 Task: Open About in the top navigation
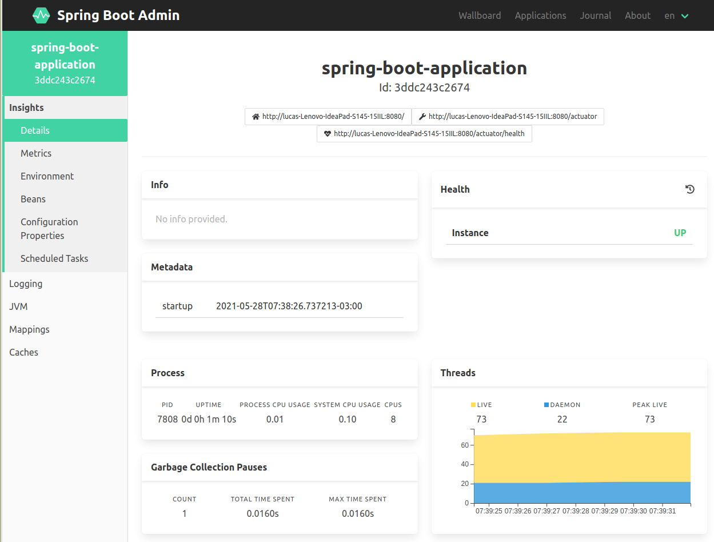click(x=637, y=15)
